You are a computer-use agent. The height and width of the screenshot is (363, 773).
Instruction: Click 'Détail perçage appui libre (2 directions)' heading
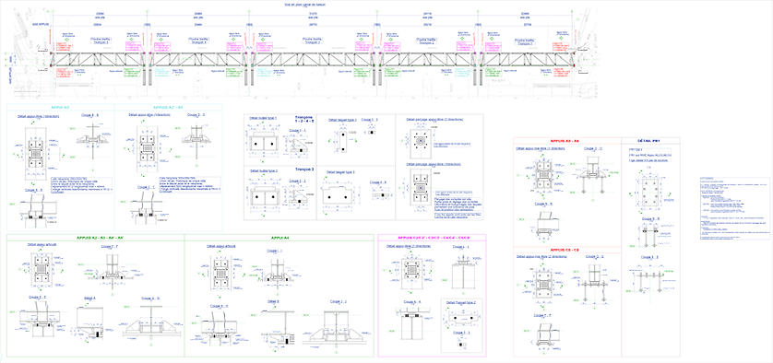(x=434, y=119)
